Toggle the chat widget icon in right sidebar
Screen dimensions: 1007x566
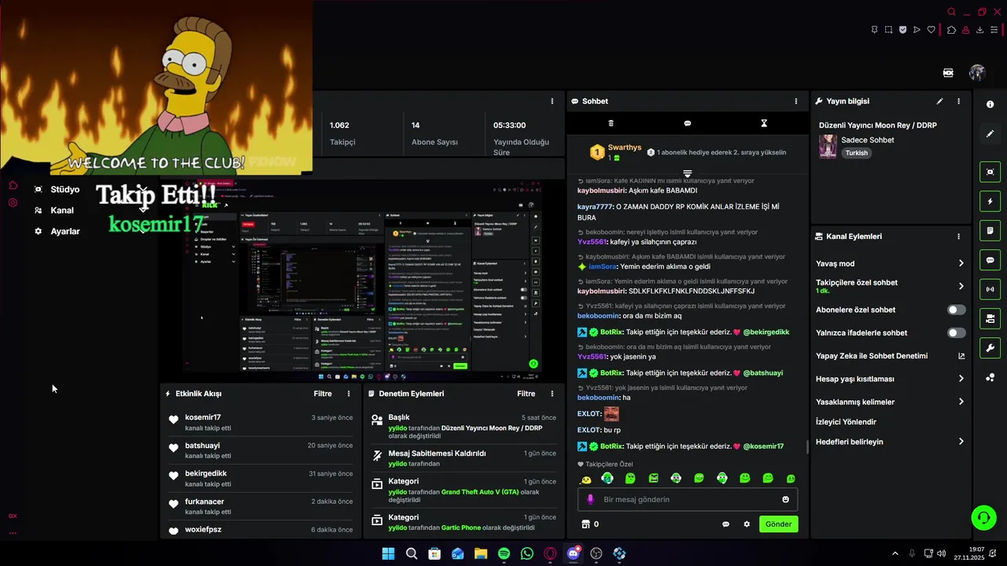tap(990, 260)
